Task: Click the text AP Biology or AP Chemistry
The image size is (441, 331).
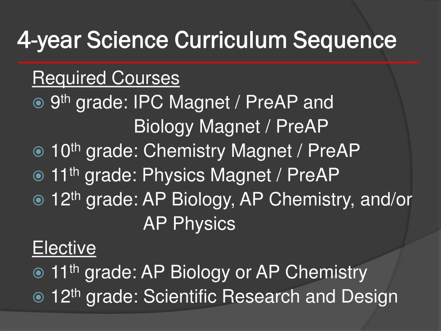Action: coord(254,272)
